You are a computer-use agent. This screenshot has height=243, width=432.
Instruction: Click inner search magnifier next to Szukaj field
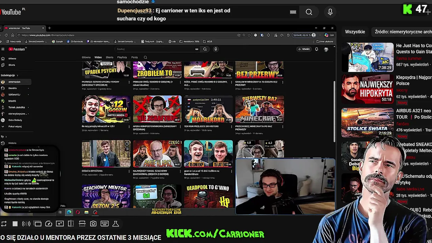(x=205, y=49)
